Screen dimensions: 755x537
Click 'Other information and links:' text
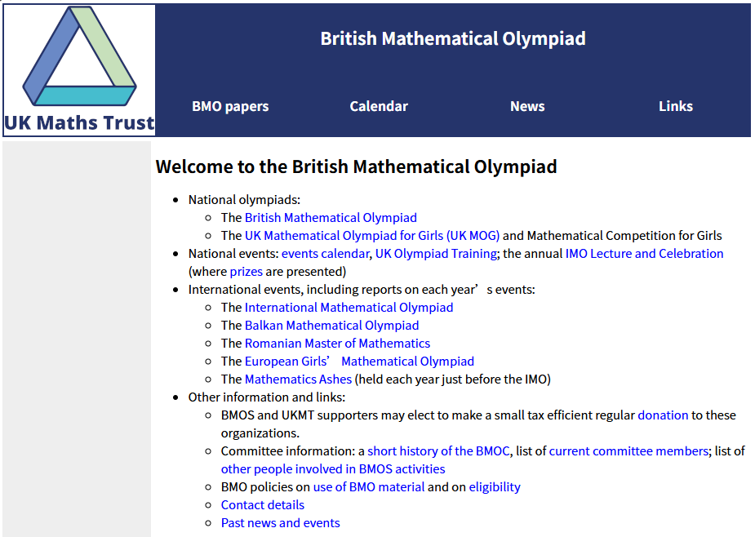[267, 397]
